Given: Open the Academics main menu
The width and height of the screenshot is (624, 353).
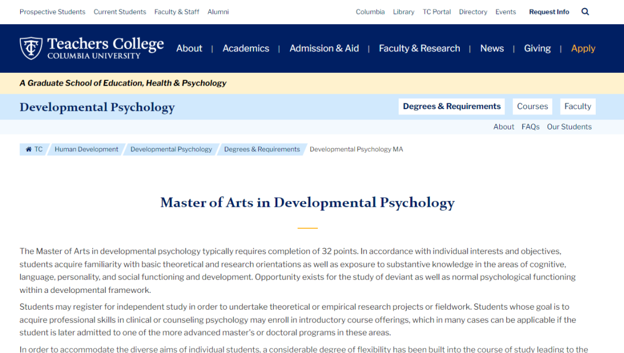Looking at the screenshot, I should pos(246,49).
